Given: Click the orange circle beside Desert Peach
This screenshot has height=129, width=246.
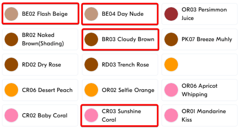Looking at the screenshot, I should coord(11,90).
